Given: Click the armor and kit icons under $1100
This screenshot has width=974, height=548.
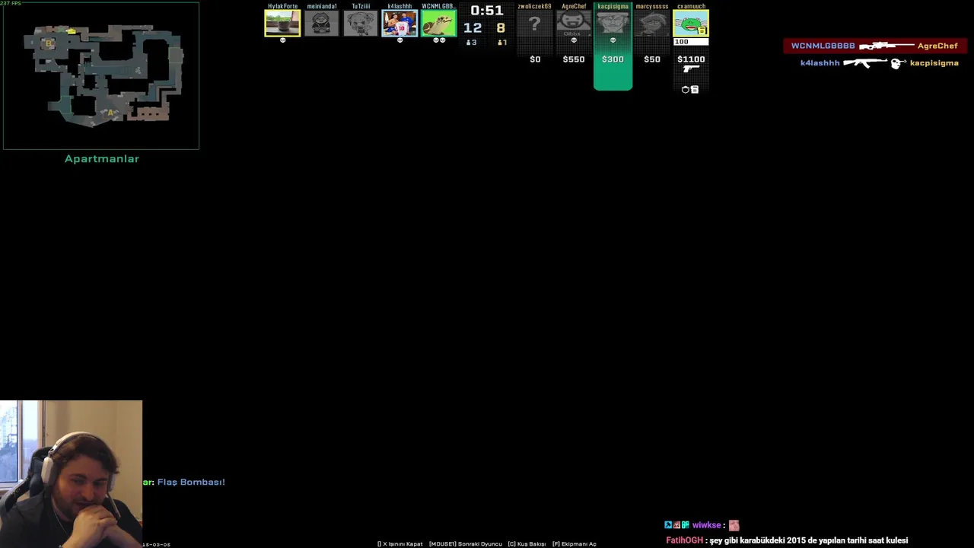Looking at the screenshot, I should [690, 89].
